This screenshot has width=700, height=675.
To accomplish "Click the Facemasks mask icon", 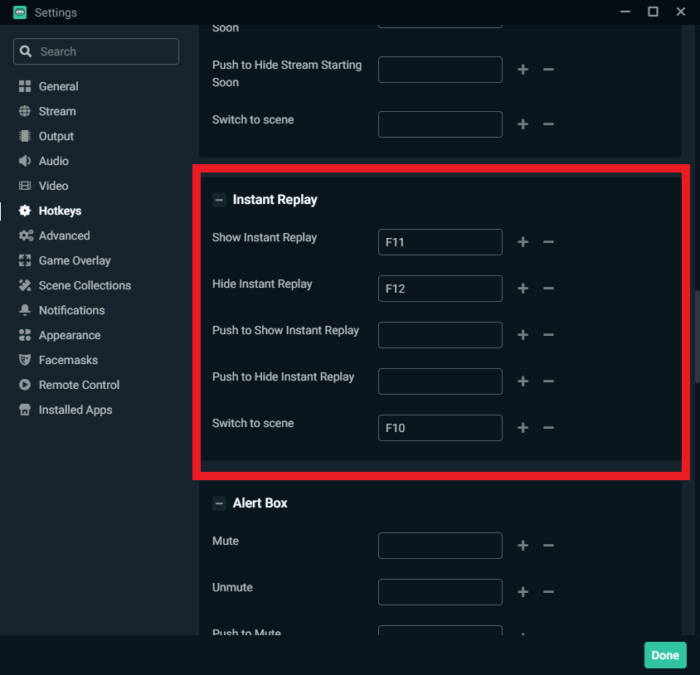I will (x=24, y=360).
